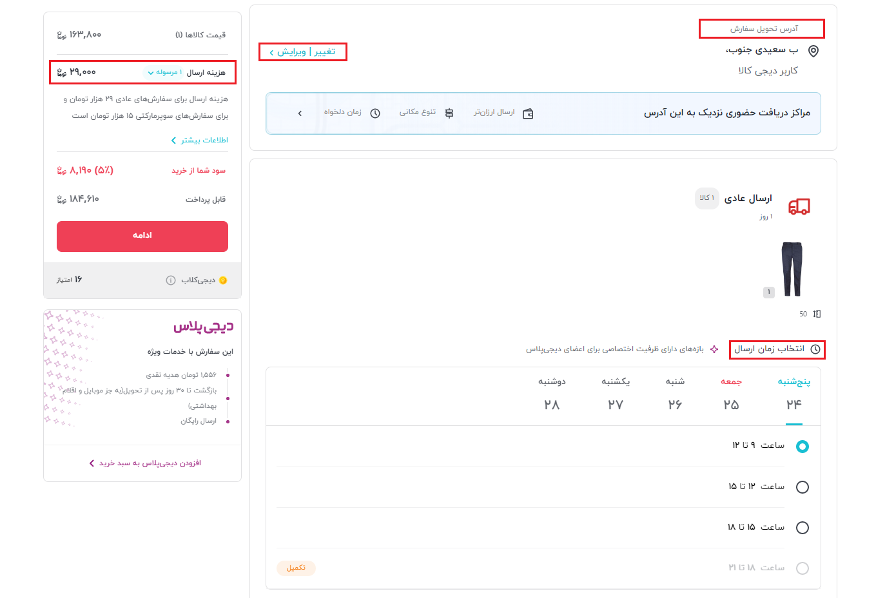The width and height of the screenshot is (876, 598).
Task: Select the ساعت ۱۵ تا ۱۸ time slot
Action: click(803, 528)
